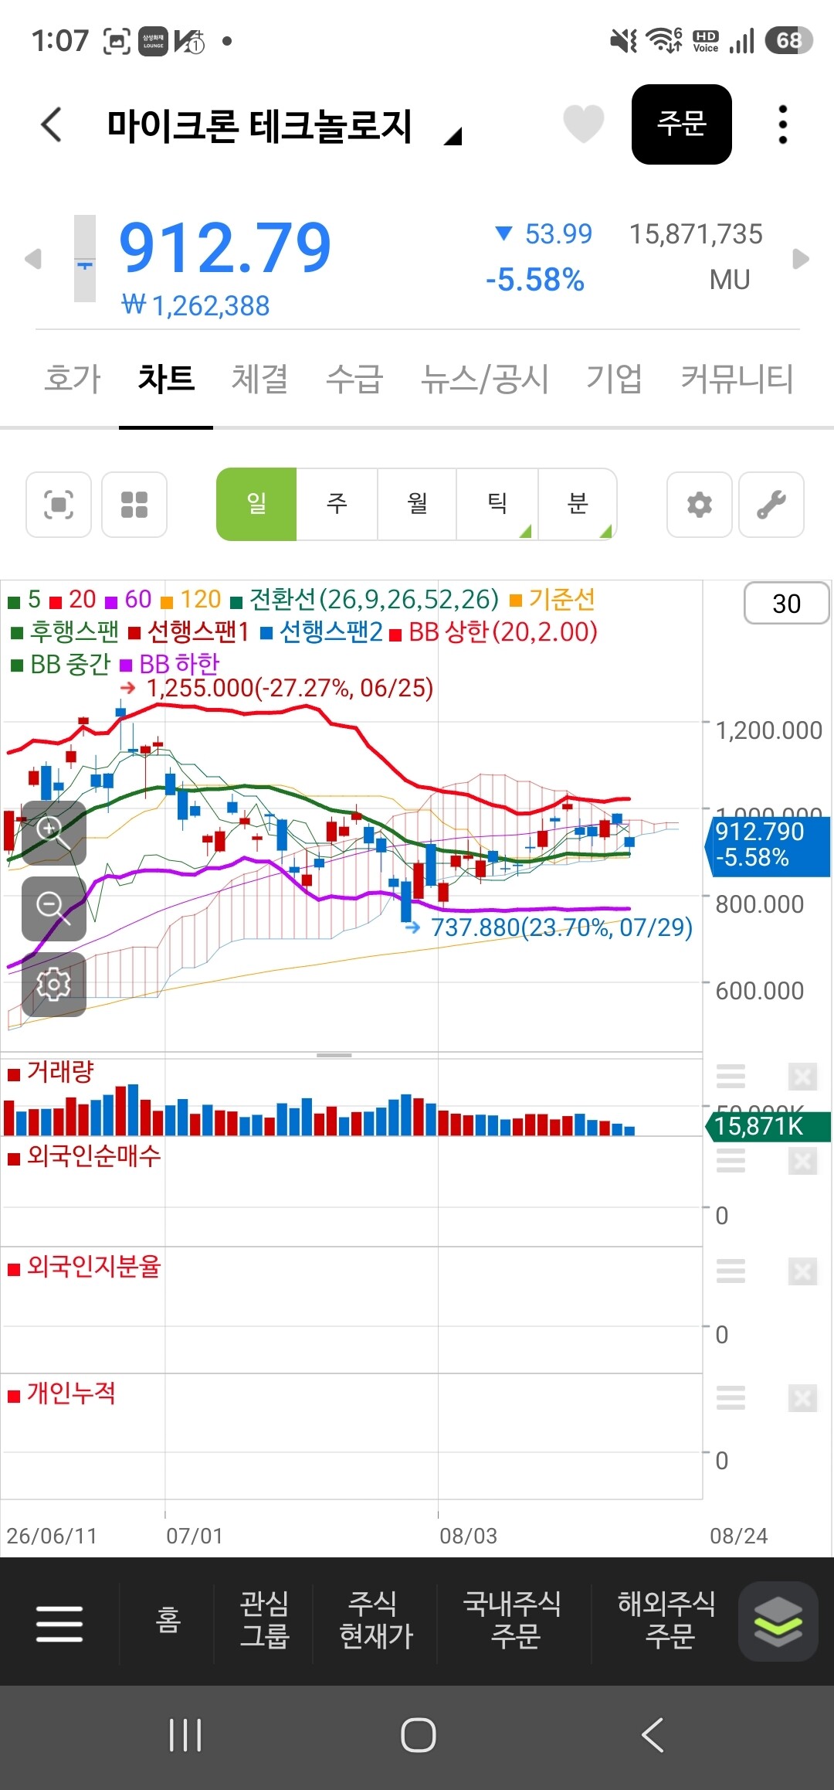The image size is (834, 1790).
Task: Edit the candle count field showing 30
Action: (x=786, y=604)
